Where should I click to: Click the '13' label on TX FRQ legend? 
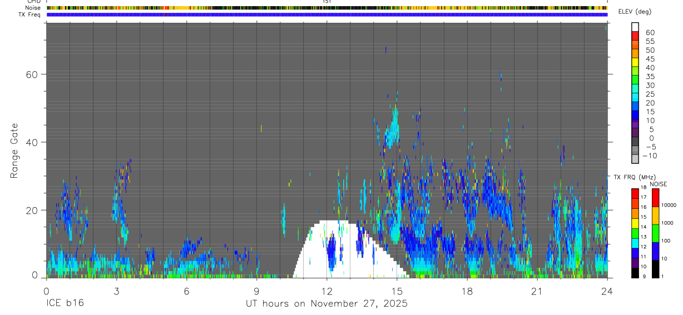[644, 237]
